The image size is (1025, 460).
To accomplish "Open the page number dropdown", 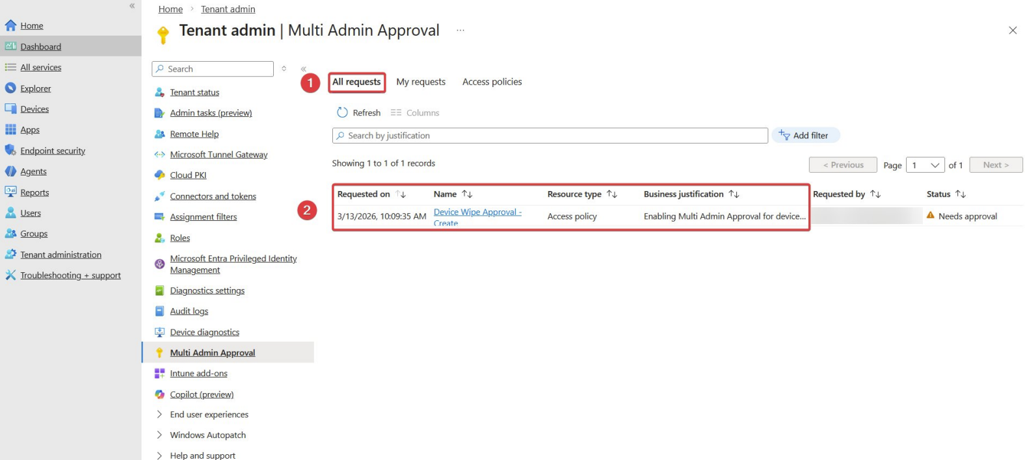I will (926, 165).
